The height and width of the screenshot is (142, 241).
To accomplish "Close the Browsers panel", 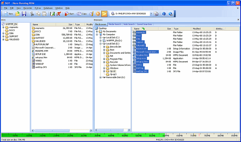I will [x=238, y=20].
